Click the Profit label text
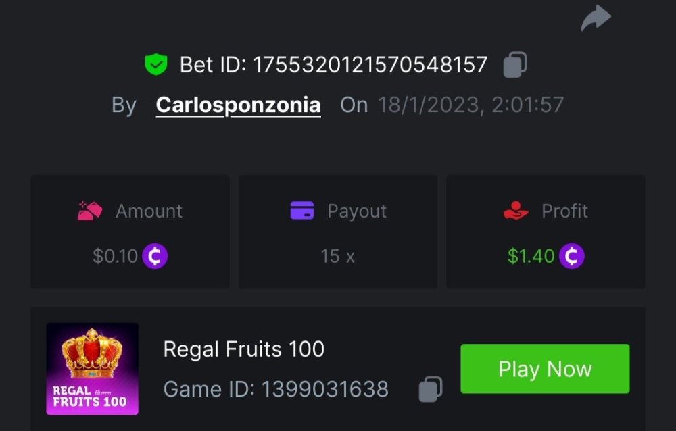 coord(564,211)
